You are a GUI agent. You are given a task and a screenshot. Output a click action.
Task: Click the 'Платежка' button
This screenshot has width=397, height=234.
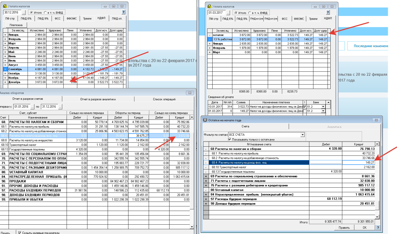(x=16, y=25)
